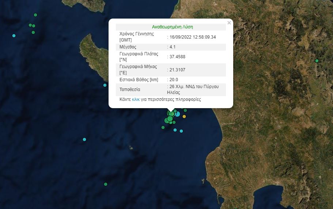The height and width of the screenshot is (209, 333).
Task: Click the 'Μέγεθος' label
Action: pyautogui.click(x=128, y=47)
